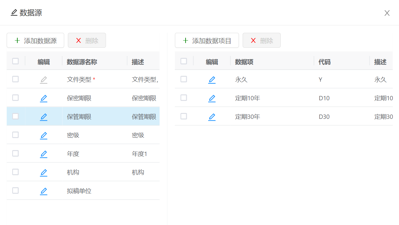Tick the checkbox for 保管期限 row
The height and width of the screenshot is (225, 399).
[15, 116]
